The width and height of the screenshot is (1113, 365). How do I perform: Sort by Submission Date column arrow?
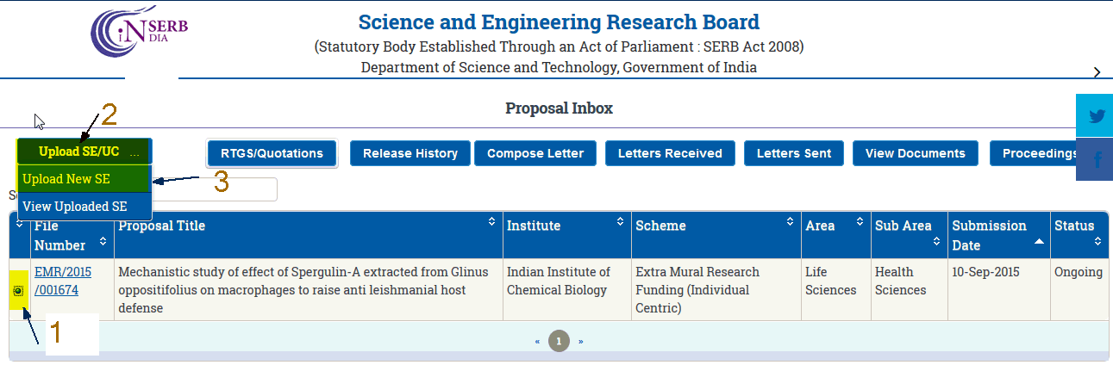click(1038, 244)
